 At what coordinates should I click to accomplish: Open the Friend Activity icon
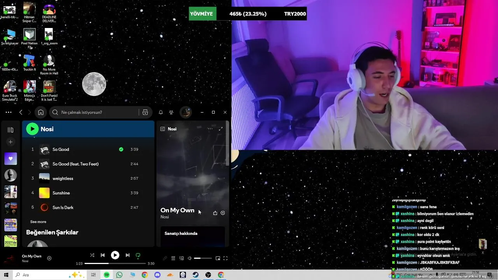point(171,112)
